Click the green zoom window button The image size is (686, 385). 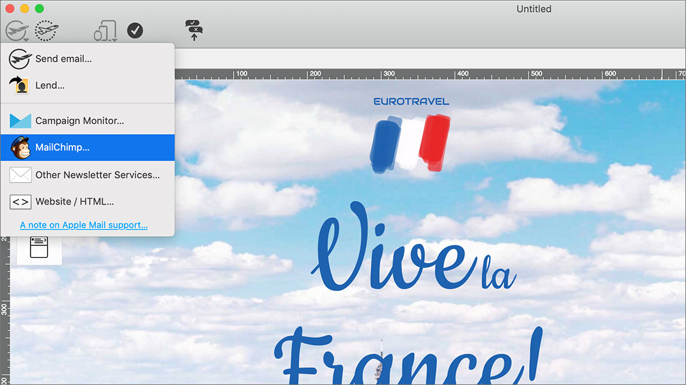(x=39, y=8)
